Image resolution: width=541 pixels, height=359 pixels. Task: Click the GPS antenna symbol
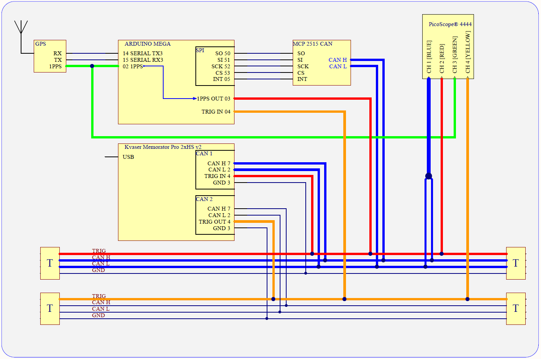click(21, 36)
